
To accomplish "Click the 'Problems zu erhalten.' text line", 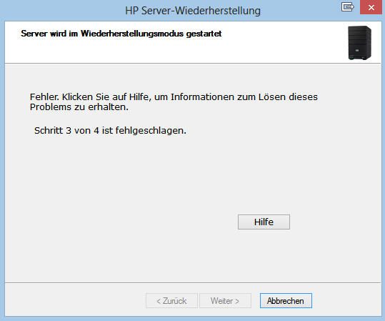I will click(x=79, y=107).
